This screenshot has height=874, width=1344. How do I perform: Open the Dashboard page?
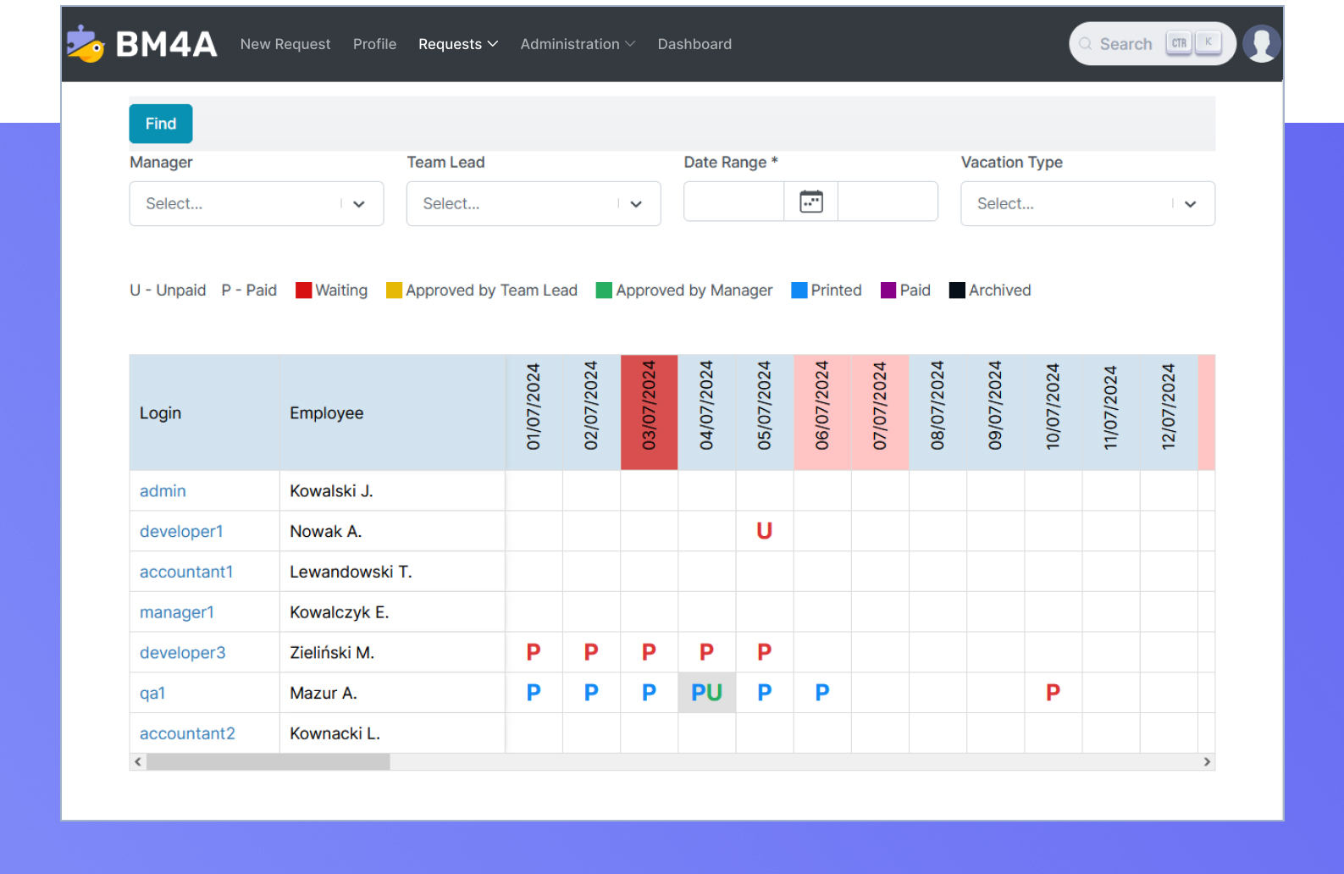(694, 44)
